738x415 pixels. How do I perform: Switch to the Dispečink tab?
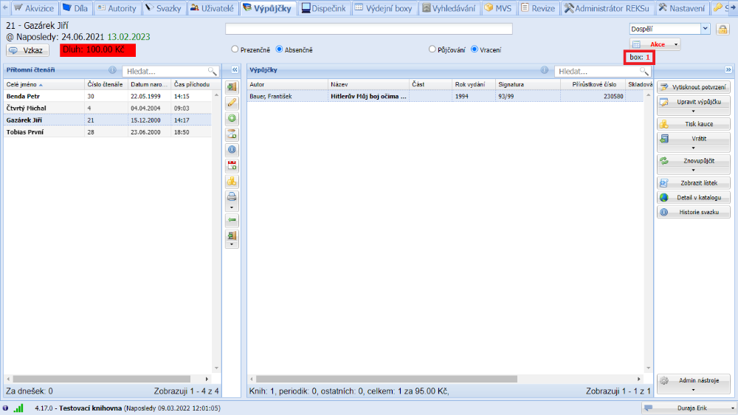click(323, 8)
